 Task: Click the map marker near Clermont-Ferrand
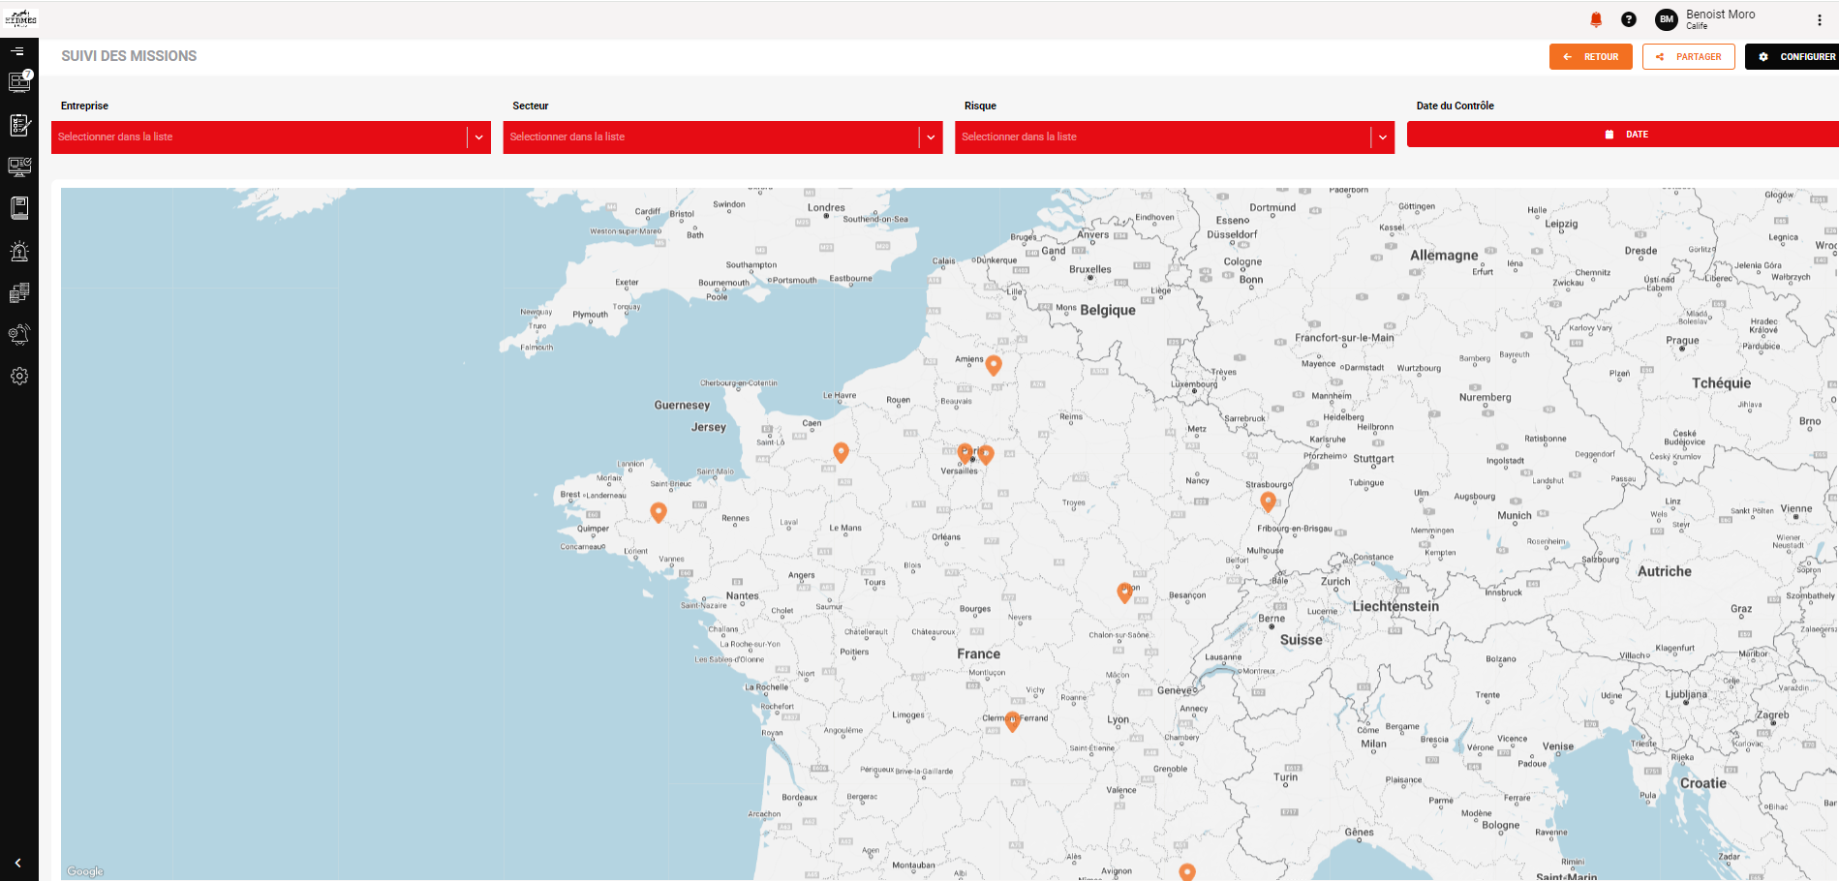tap(1013, 721)
